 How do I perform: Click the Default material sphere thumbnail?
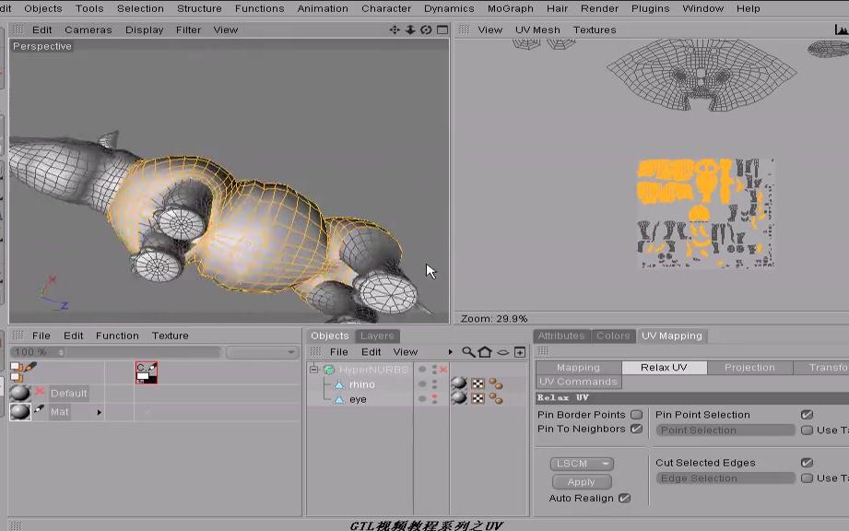coord(22,393)
